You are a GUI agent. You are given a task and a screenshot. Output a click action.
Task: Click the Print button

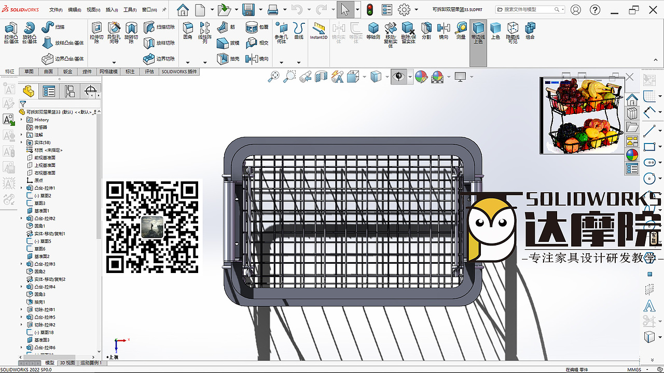tap(273, 9)
